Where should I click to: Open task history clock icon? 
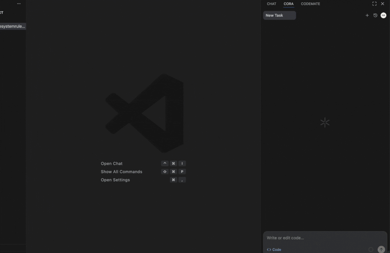pyautogui.click(x=375, y=15)
